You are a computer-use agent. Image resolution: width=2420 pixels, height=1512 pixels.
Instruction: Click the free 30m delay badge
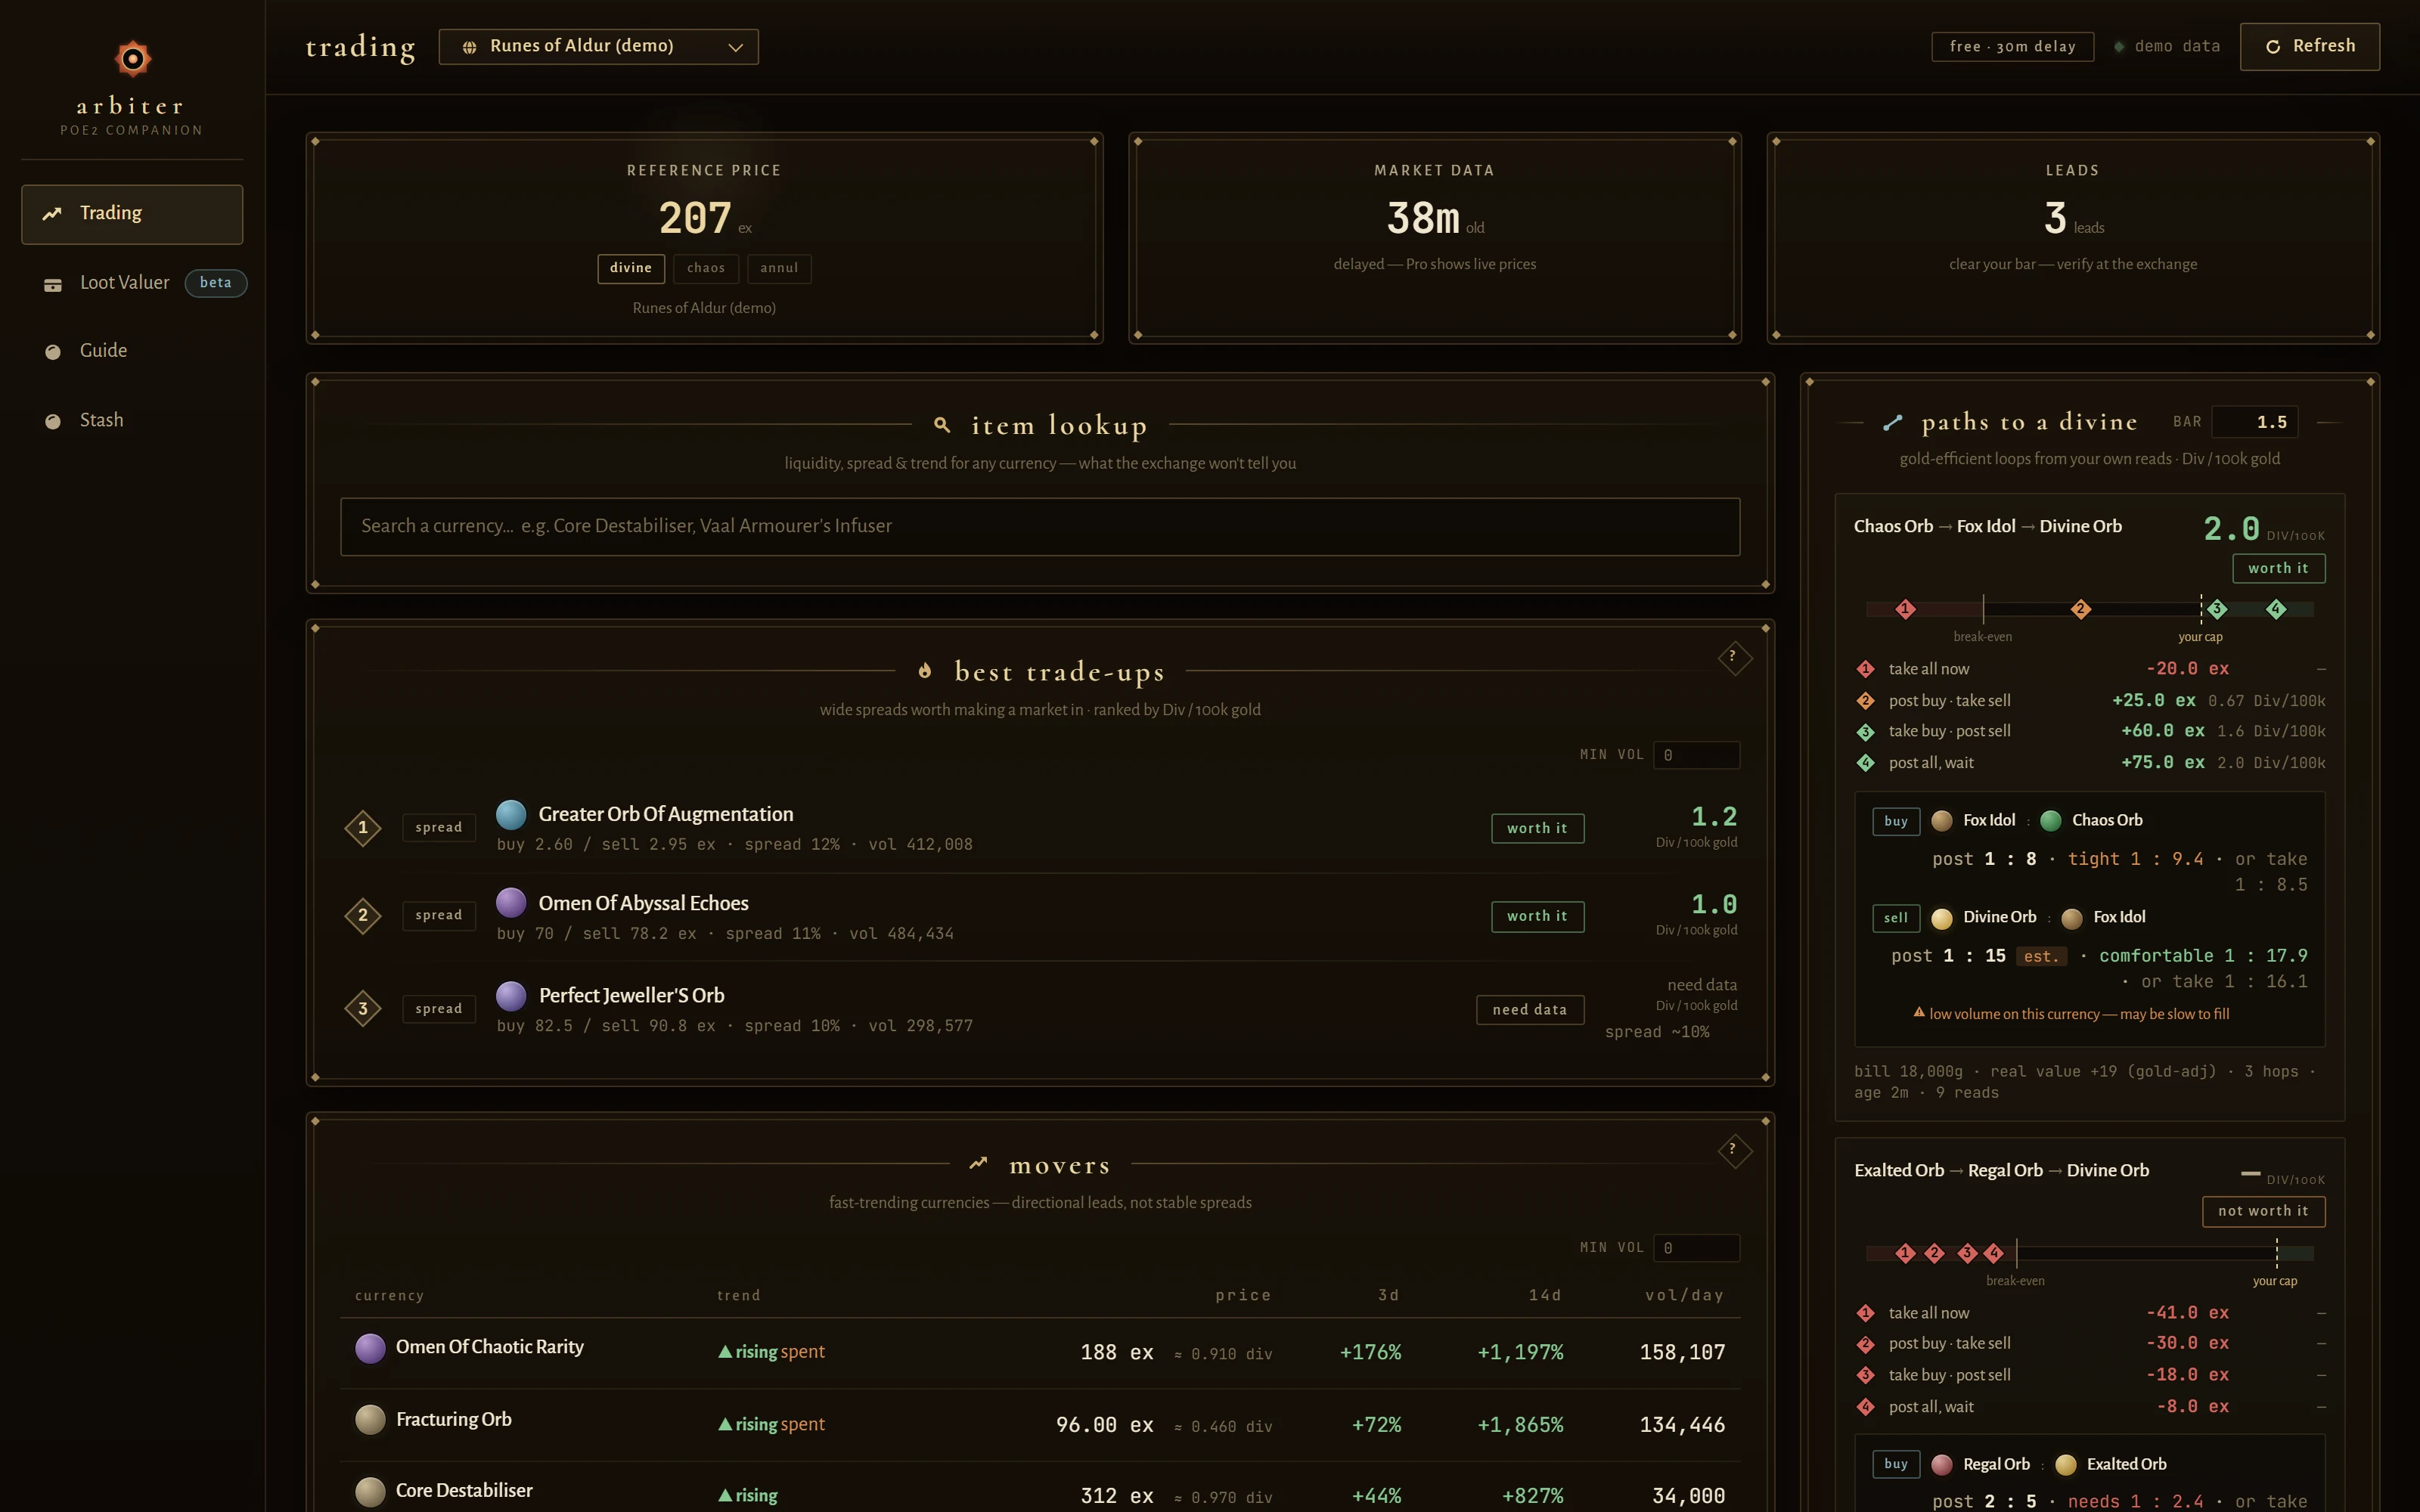point(2012,47)
